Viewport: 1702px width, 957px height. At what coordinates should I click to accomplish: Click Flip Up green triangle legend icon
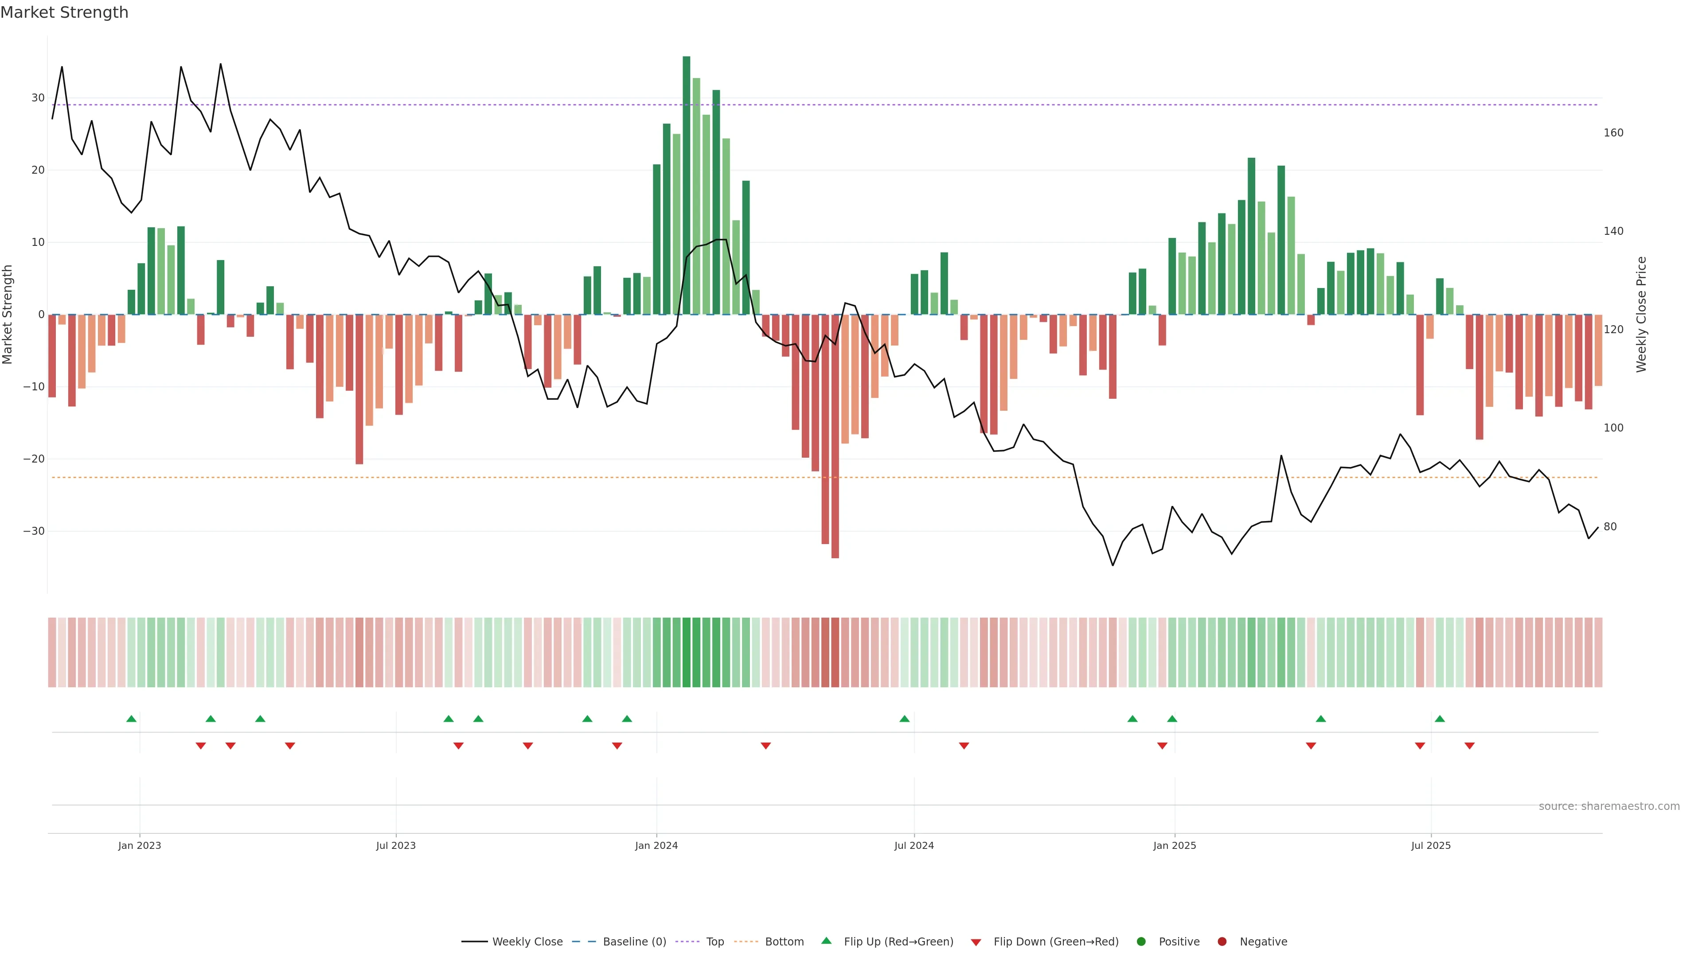tap(826, 941)
